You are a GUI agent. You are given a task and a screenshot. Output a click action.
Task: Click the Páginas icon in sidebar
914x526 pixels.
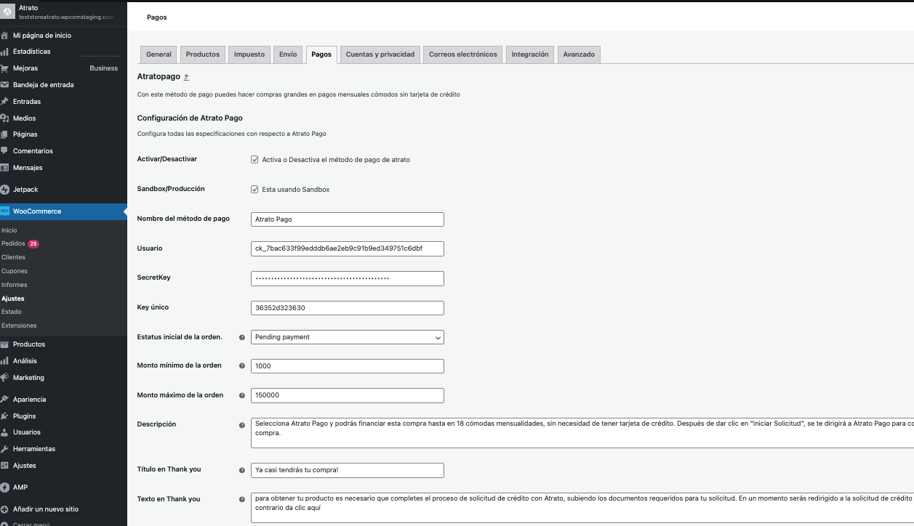pyautogui.click(x=5, y=134)
